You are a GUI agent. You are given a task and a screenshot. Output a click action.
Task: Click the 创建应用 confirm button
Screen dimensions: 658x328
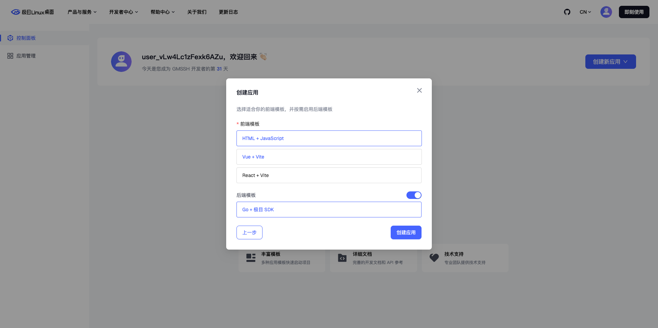406,232
